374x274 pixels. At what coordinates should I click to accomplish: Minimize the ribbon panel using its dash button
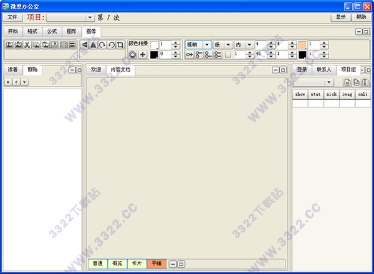[359, 32]
